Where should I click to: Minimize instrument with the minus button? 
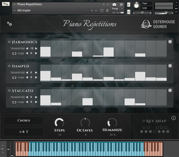point(176,5)
